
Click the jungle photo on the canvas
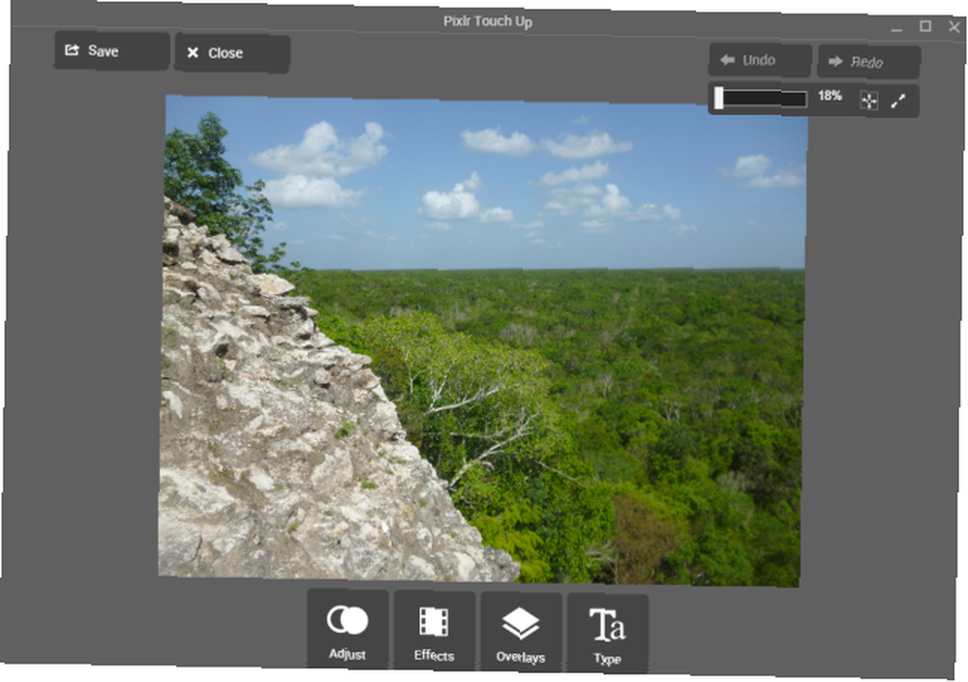click(x=483, y=340)
